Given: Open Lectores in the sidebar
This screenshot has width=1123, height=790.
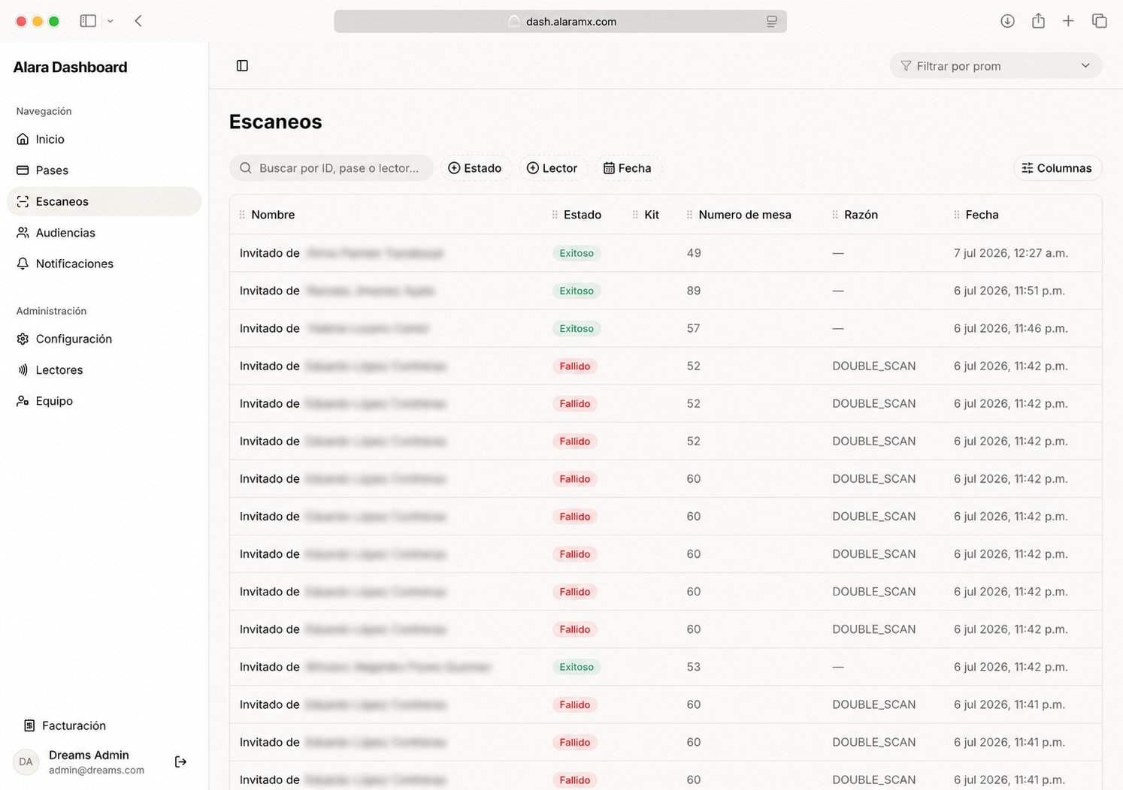Looking at the screenshot, I should pyautogui.click(x=104, y=370).
